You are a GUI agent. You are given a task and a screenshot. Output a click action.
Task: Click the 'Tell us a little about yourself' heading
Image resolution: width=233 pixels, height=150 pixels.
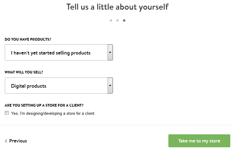[x=117, y=7]
